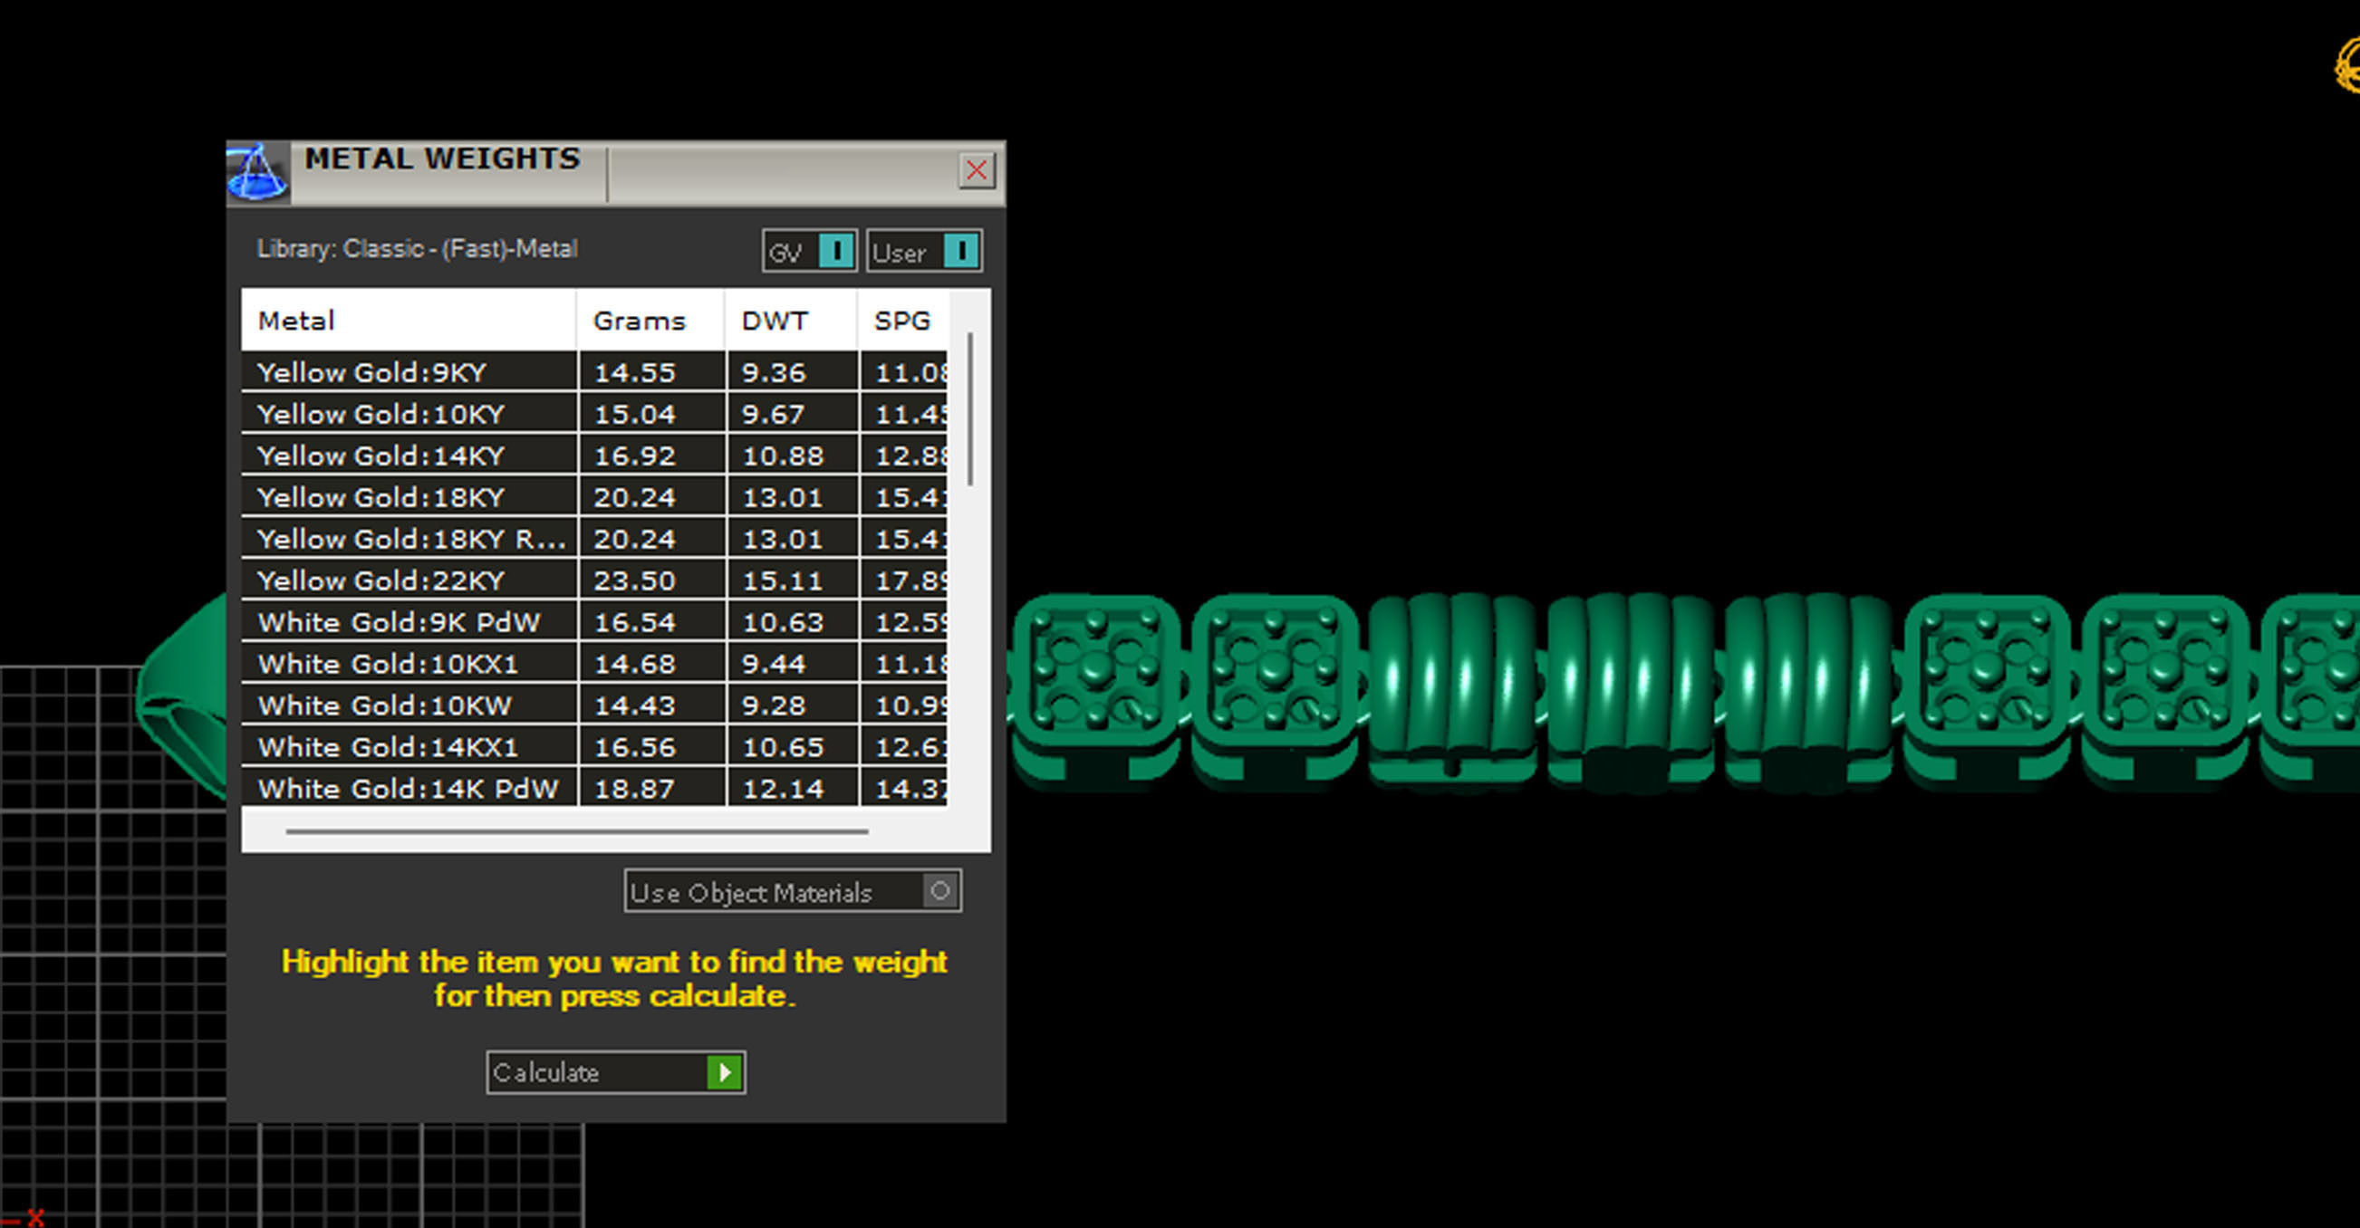Toggle the GV library switch

834,250
